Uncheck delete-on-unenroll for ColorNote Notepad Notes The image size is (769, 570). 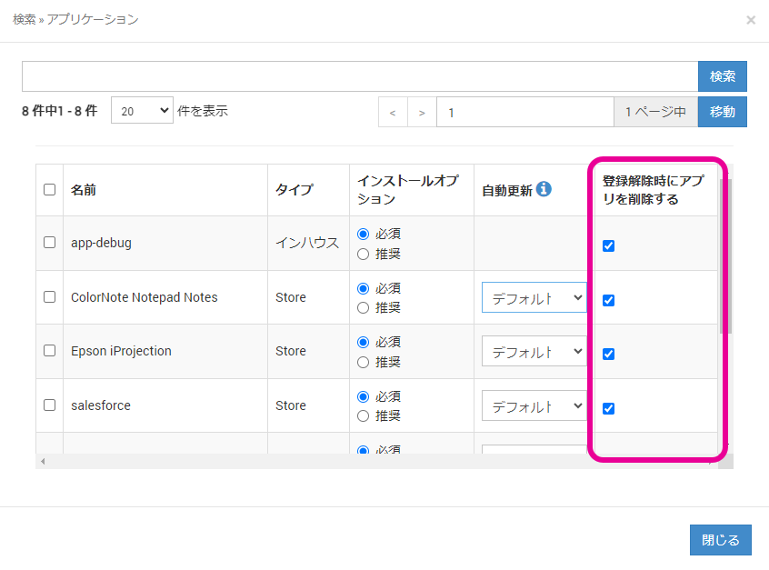(x=609, y=300)
